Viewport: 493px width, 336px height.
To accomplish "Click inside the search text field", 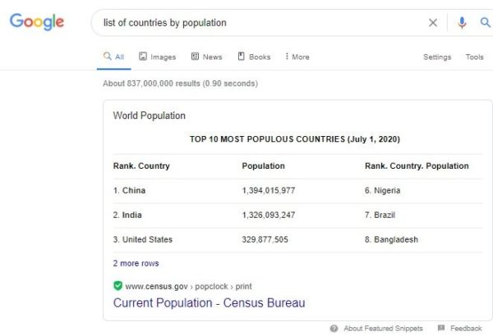I will point(261,23).
